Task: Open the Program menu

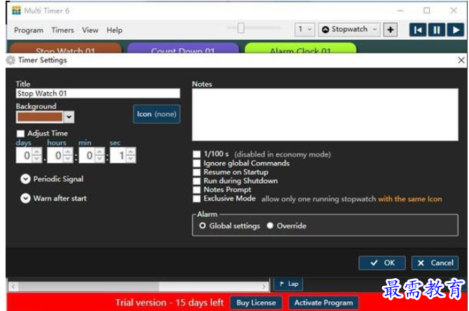Action: 29,30
